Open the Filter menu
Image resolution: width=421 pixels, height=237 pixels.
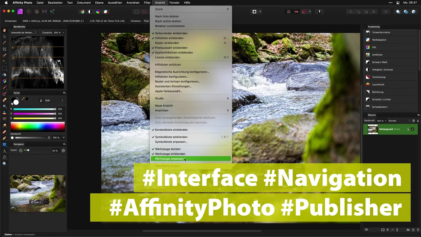click(147, 3)
